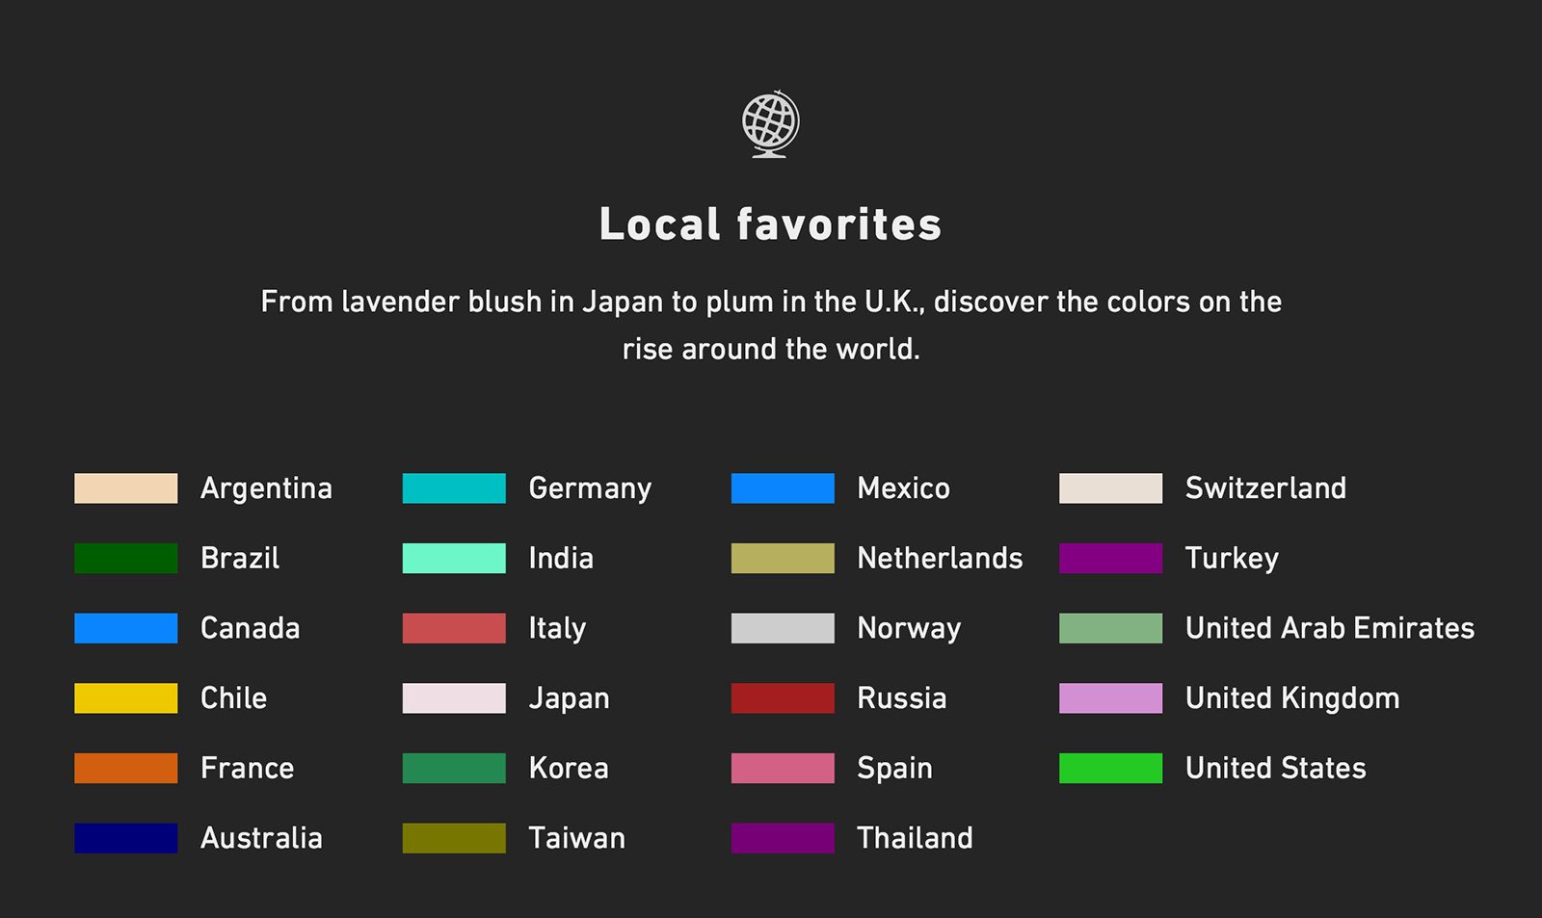This screenshot has height=918, width=1542.
Task: Click the Norway label
Action: pos(909,629)
